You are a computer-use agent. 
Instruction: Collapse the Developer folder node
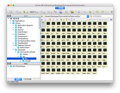(13, 50)
